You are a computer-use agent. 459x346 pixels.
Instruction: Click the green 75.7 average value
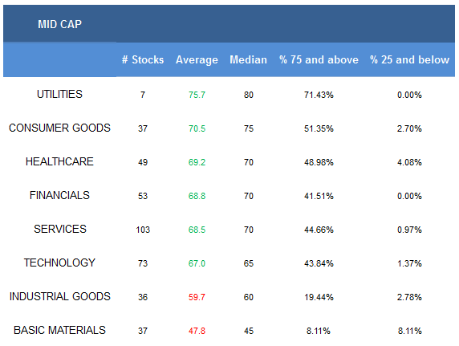pyautogui.click(x=197, y=95)
